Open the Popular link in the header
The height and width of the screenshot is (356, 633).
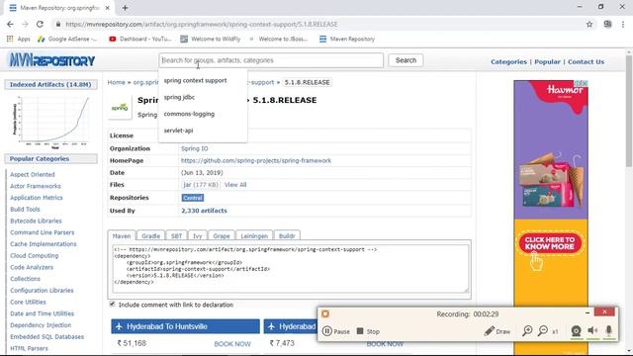pos(547,61)
